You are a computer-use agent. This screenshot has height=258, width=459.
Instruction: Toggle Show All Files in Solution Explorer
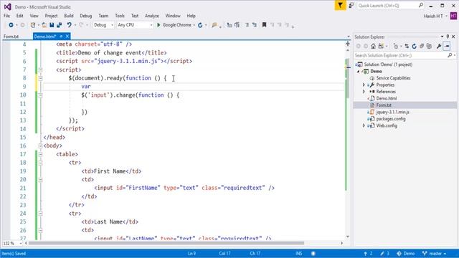[429, 46]
